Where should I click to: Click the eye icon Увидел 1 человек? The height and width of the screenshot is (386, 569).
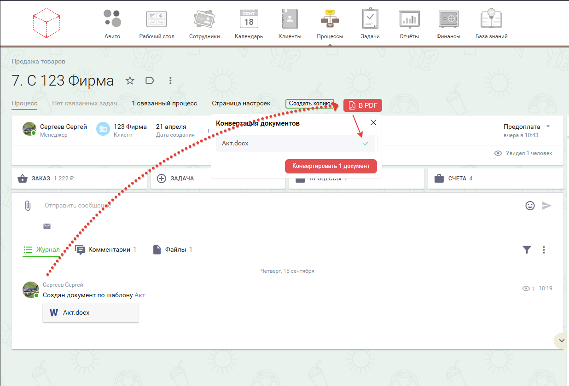[x=498, y=153]
